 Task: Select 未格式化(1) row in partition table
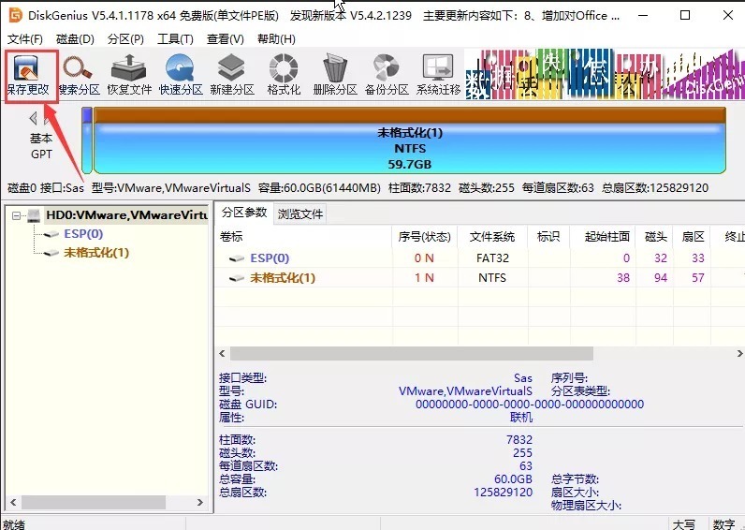tap(283, 278)
